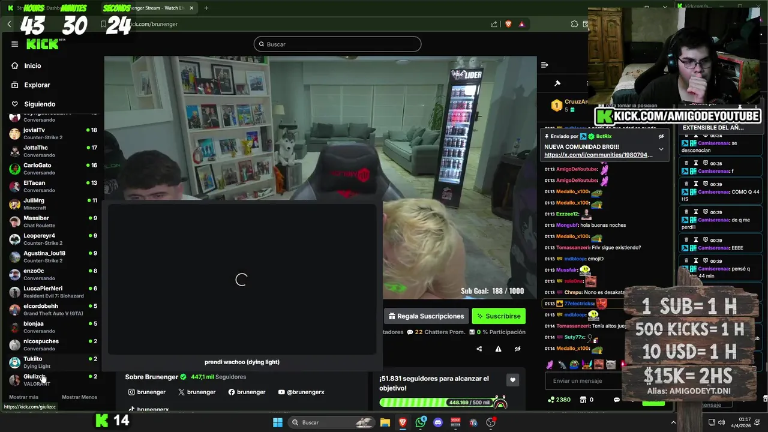The height and width of the screenshot is (432, 768).
Task: Open chat bubble settings icon
Action: coord(617,400)
